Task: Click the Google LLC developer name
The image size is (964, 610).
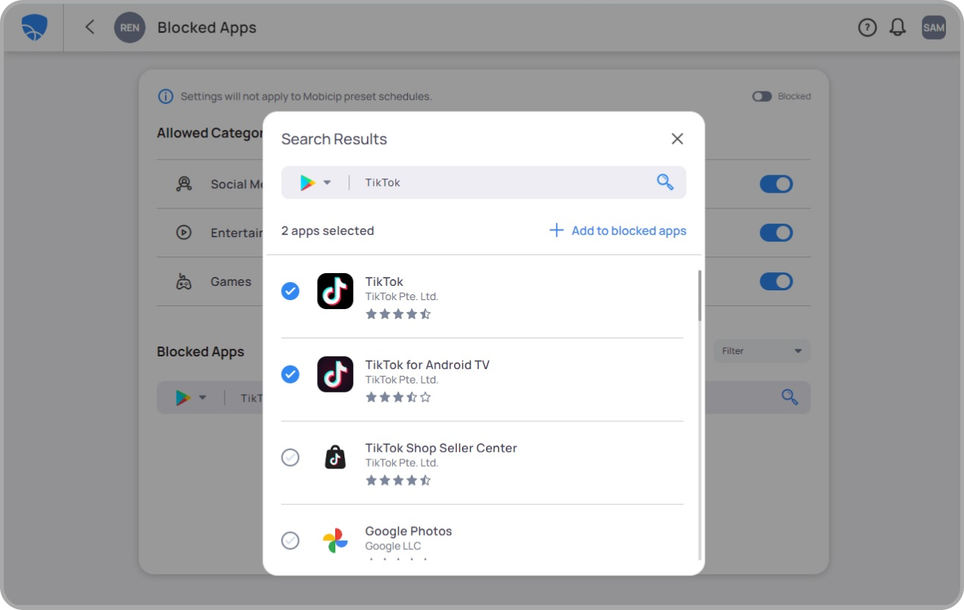Action: click(x=393, y=546)
